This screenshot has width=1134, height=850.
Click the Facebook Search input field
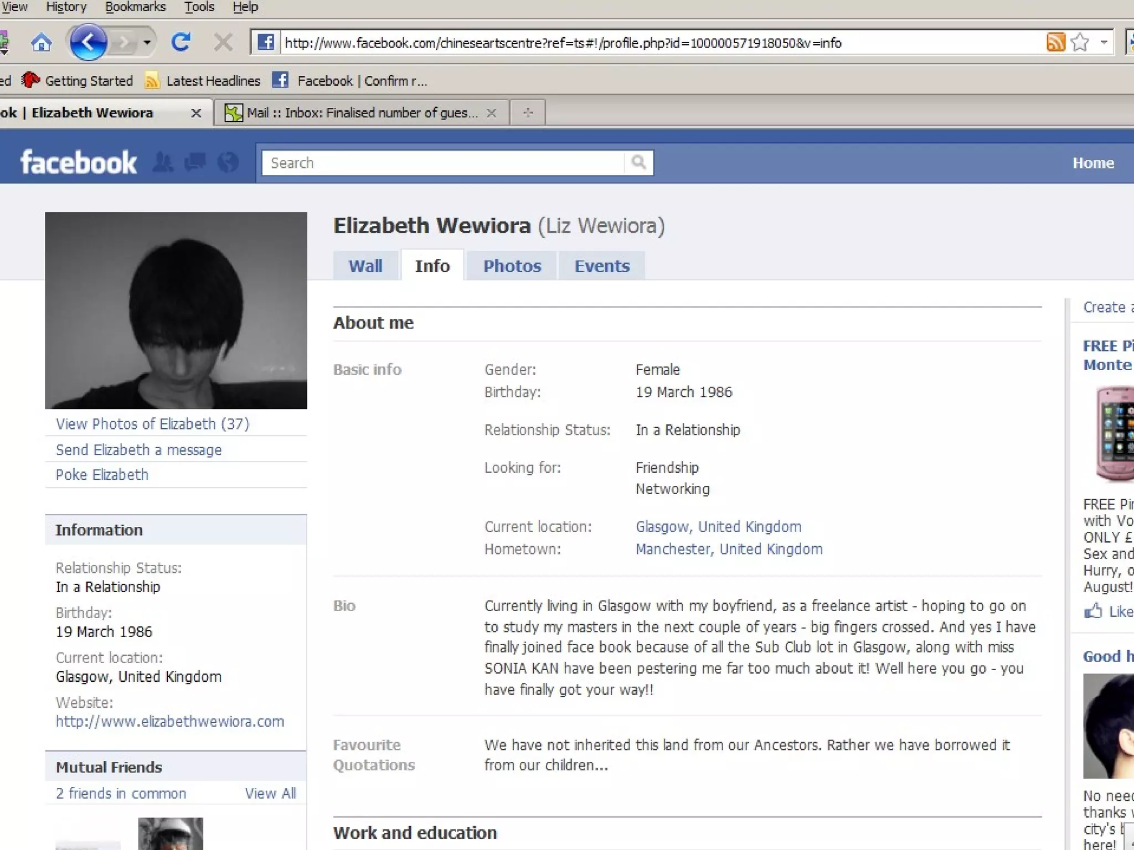tap(443, 163)
